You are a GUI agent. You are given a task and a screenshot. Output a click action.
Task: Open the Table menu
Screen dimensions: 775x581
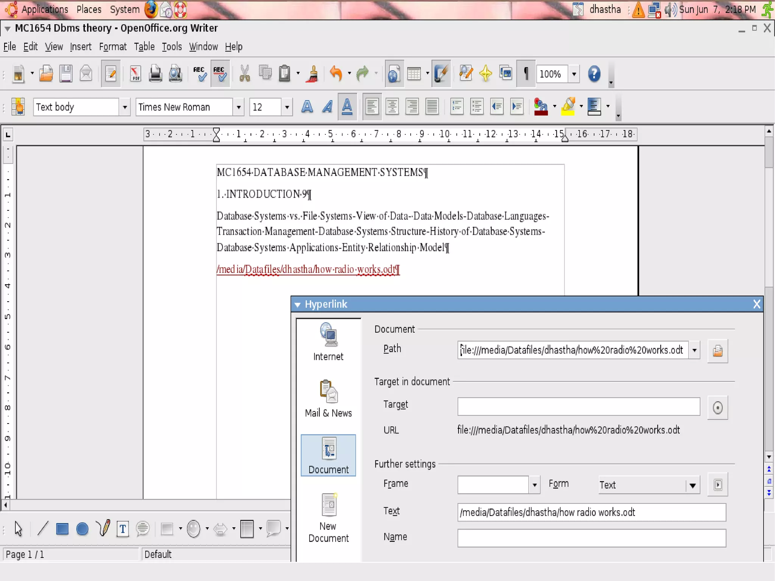point(144,47)
